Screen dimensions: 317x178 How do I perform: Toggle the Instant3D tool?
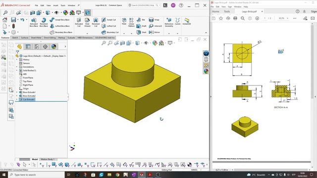[187, 21]
